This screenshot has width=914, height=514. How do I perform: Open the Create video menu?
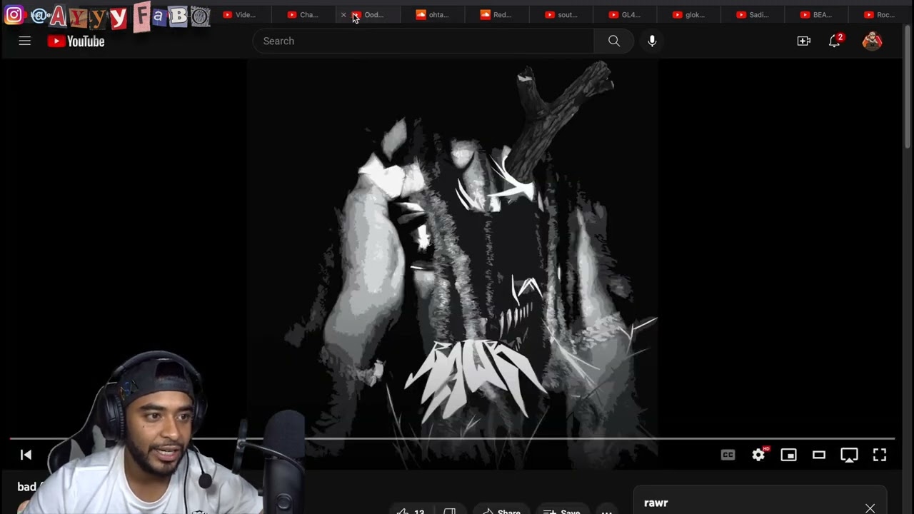tap(804, 41)
